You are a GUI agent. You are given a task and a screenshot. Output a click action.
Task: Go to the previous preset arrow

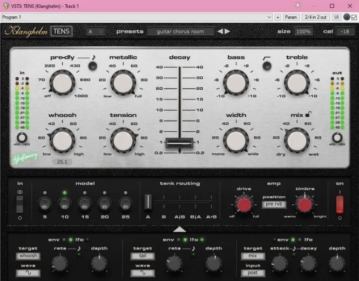[x=220, y=31]
